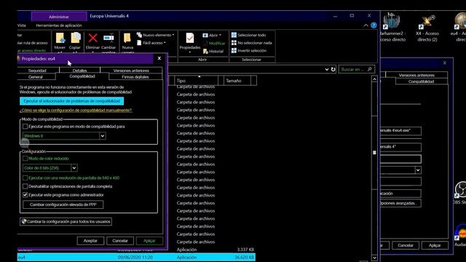Click the blue help icon in Explorer
Image resolution: width=466 pixels, height=262 pixels.
[374, 25]
